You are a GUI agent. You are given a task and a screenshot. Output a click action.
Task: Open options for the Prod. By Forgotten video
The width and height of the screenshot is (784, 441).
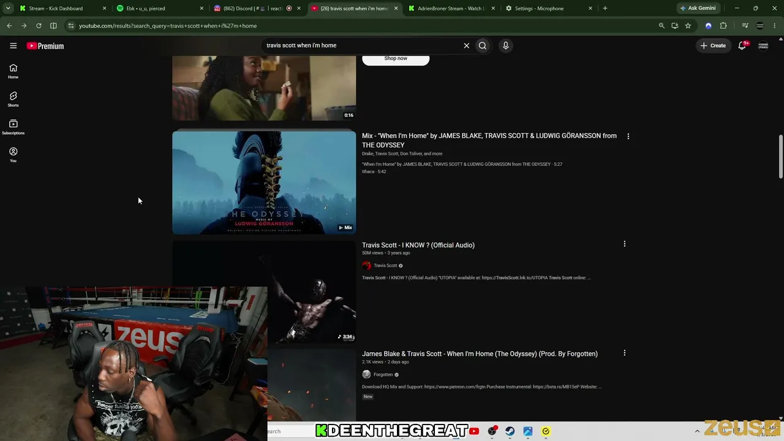pyautogui.click(x=624, y=353)
